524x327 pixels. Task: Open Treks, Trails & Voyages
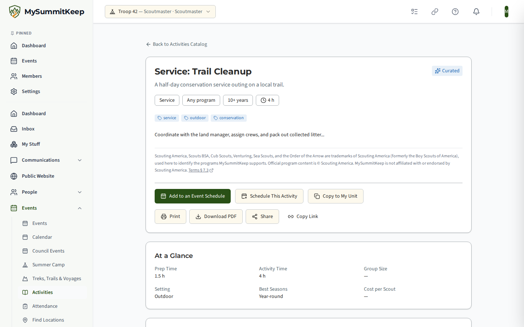pos(52,279)
